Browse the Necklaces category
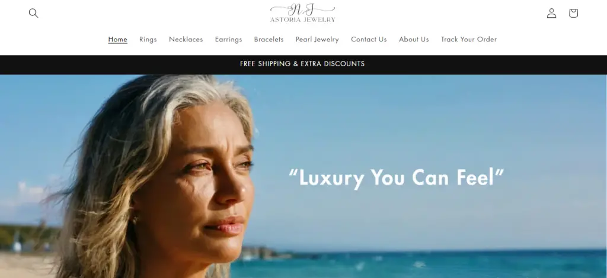The height and width of the screenshot is (278, 607). coord(186,40)
